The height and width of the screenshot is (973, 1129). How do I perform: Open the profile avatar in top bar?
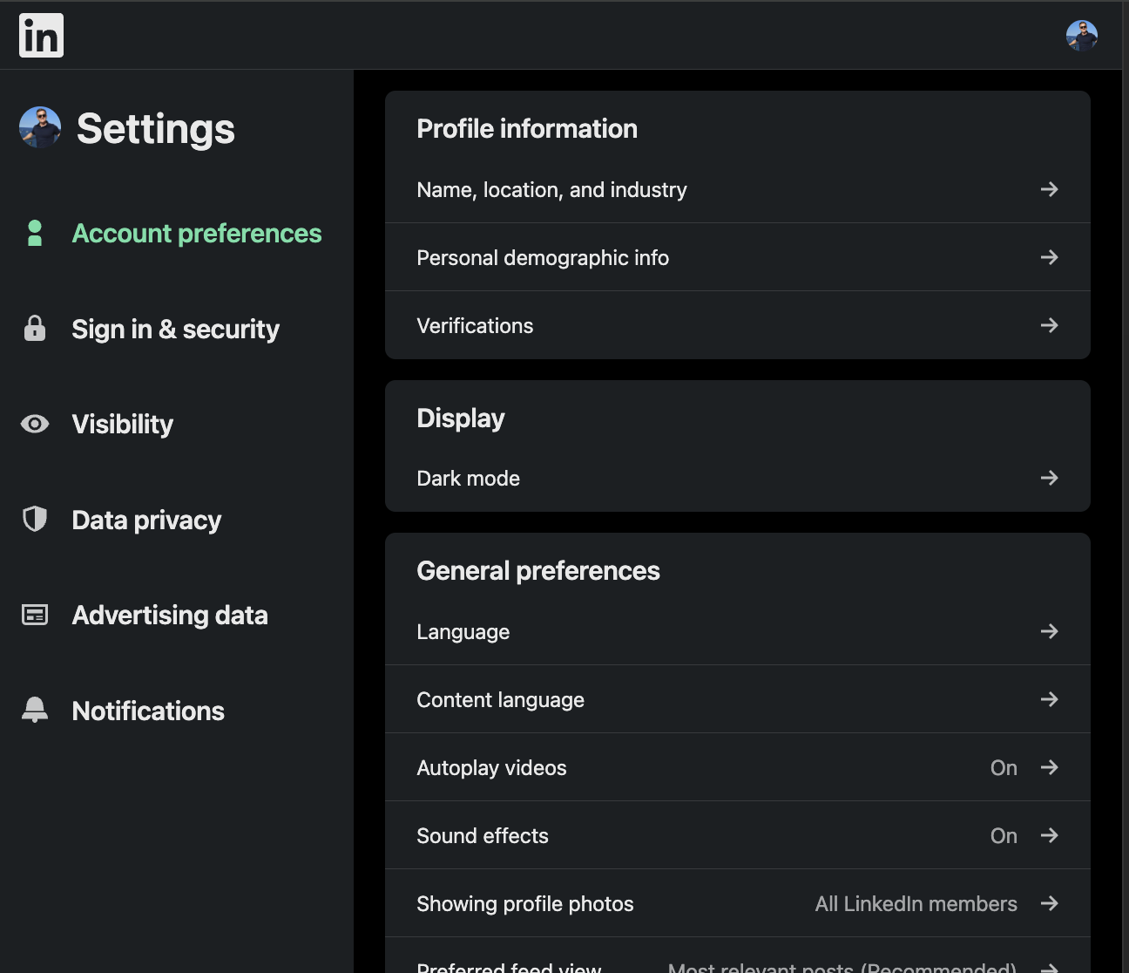pos(1081,36)
